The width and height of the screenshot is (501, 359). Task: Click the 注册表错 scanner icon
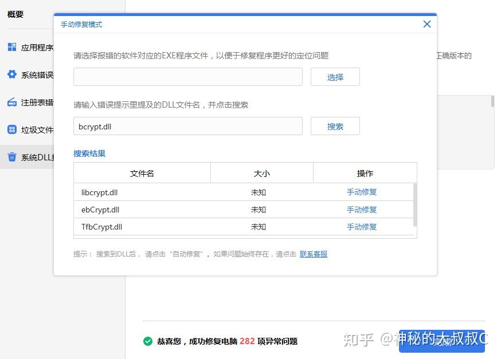click(11, 102)
